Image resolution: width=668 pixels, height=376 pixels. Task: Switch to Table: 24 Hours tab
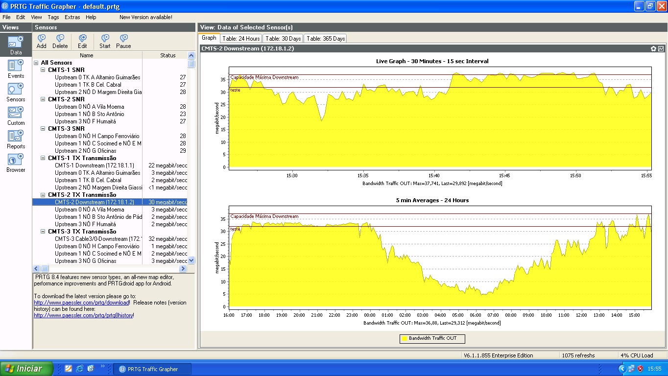coord(241,38)
